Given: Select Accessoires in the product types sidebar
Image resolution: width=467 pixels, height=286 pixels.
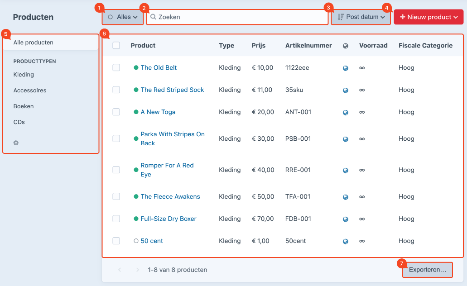Looking at the screenshot, I should (x=30, y=91).
